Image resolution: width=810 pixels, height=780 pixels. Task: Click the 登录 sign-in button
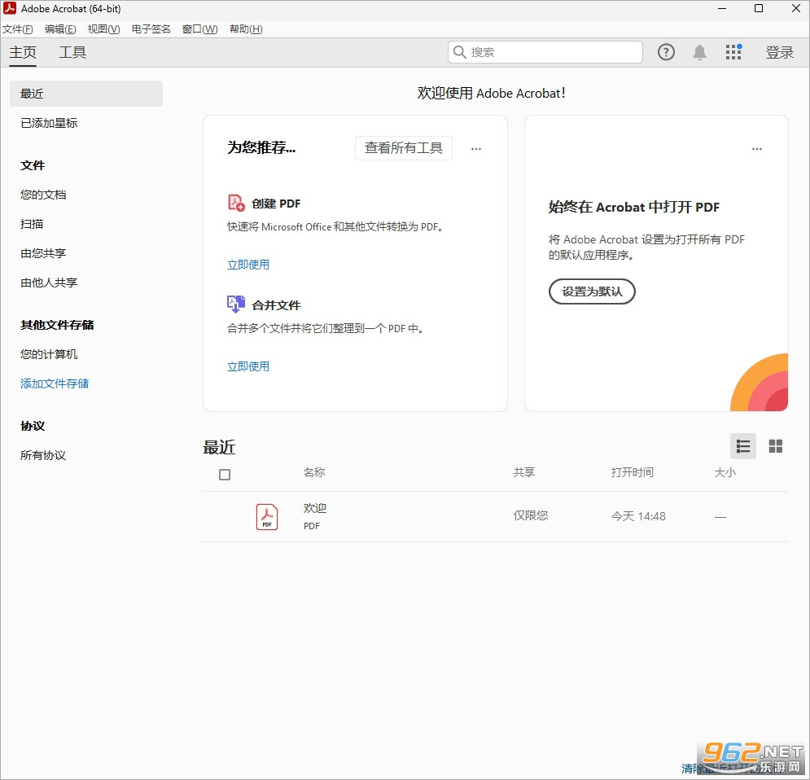click(x=780, y=52)
